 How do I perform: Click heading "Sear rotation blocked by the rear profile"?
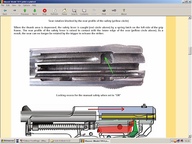89,21
